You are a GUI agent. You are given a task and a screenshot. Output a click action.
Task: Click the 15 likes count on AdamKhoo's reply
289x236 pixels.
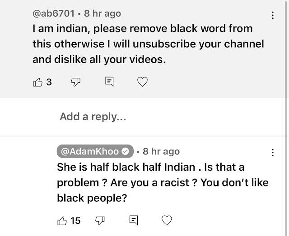point(75,221)
